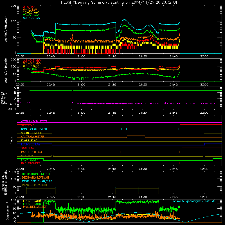Click the REAR_DEC_WEIGHT legend label
This screenshot has width=225, height=225.
coord(35,185)
